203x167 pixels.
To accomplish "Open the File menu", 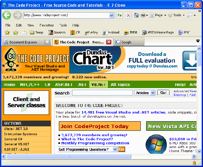I will click(8, 25).
